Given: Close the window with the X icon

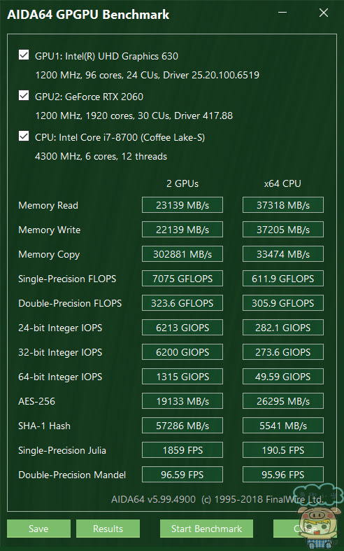Looking at the screenshot, I should coord(324,13).
